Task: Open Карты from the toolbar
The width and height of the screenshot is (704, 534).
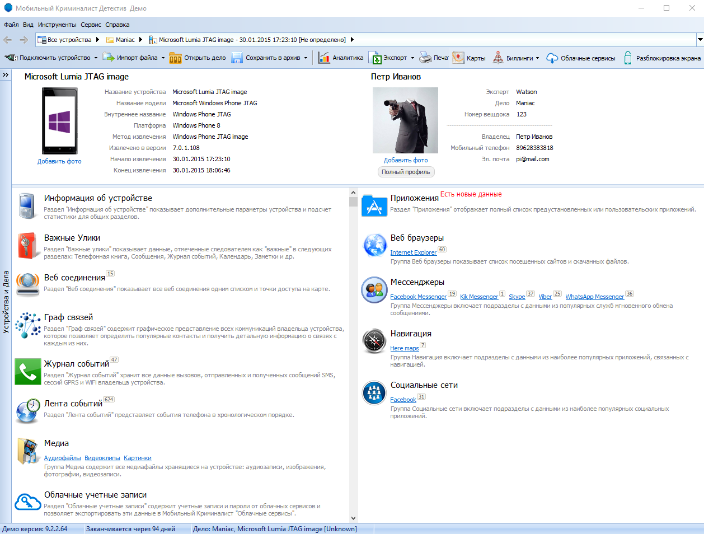Action: click(x=469, y=58)
